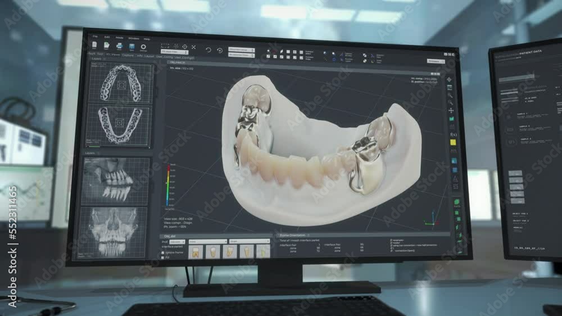The height and width of the screenshot is (316, 562).
Task: Select the fifth greenish tooth thumbnail
Action: tap(262, 251)
